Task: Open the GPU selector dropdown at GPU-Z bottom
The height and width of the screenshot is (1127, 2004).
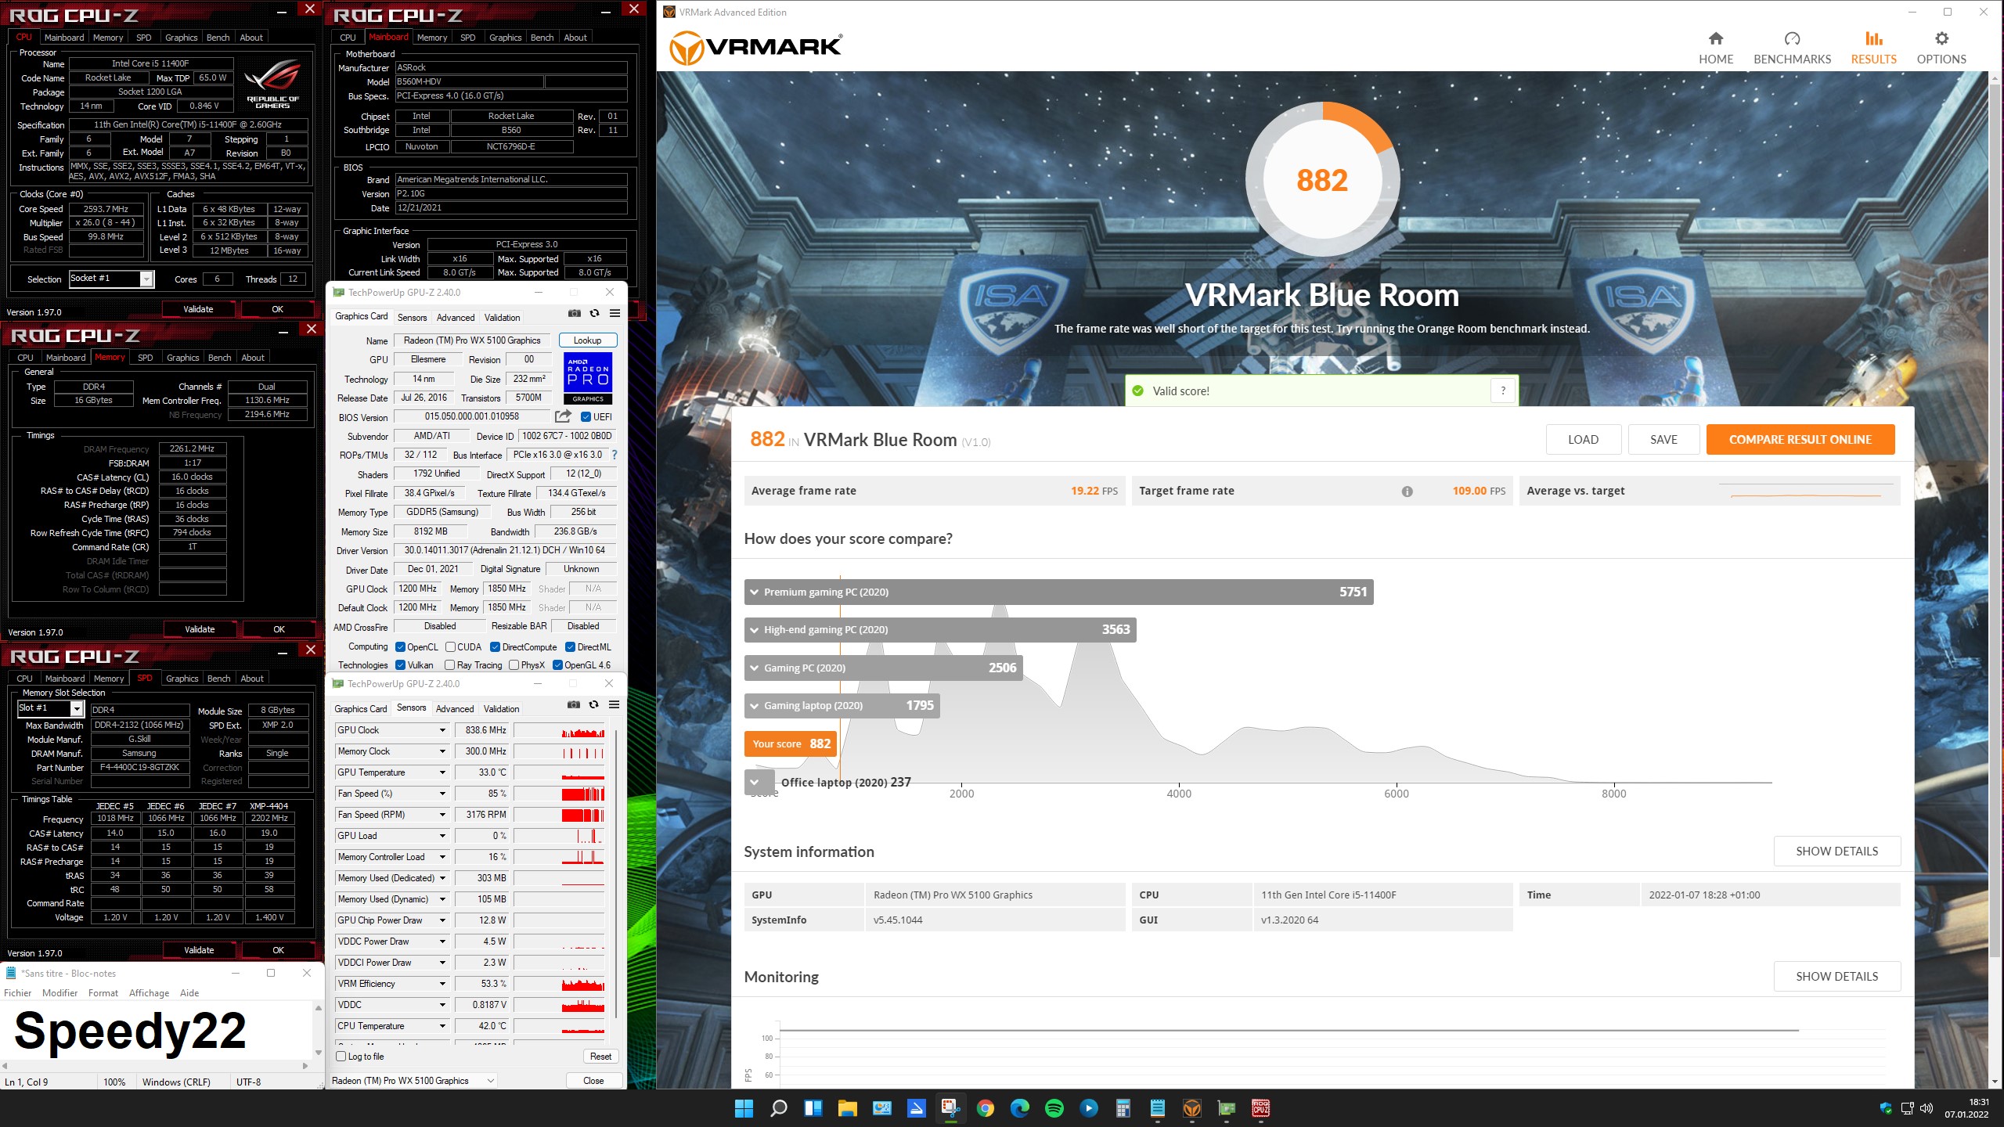Action: pos(491,1081)
